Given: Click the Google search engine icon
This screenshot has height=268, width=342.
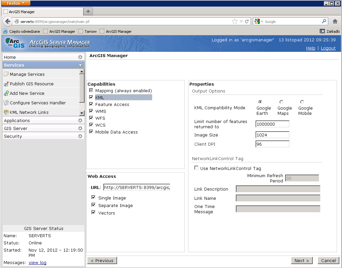Looking at the screenshot, I should (x=257, y=21).
